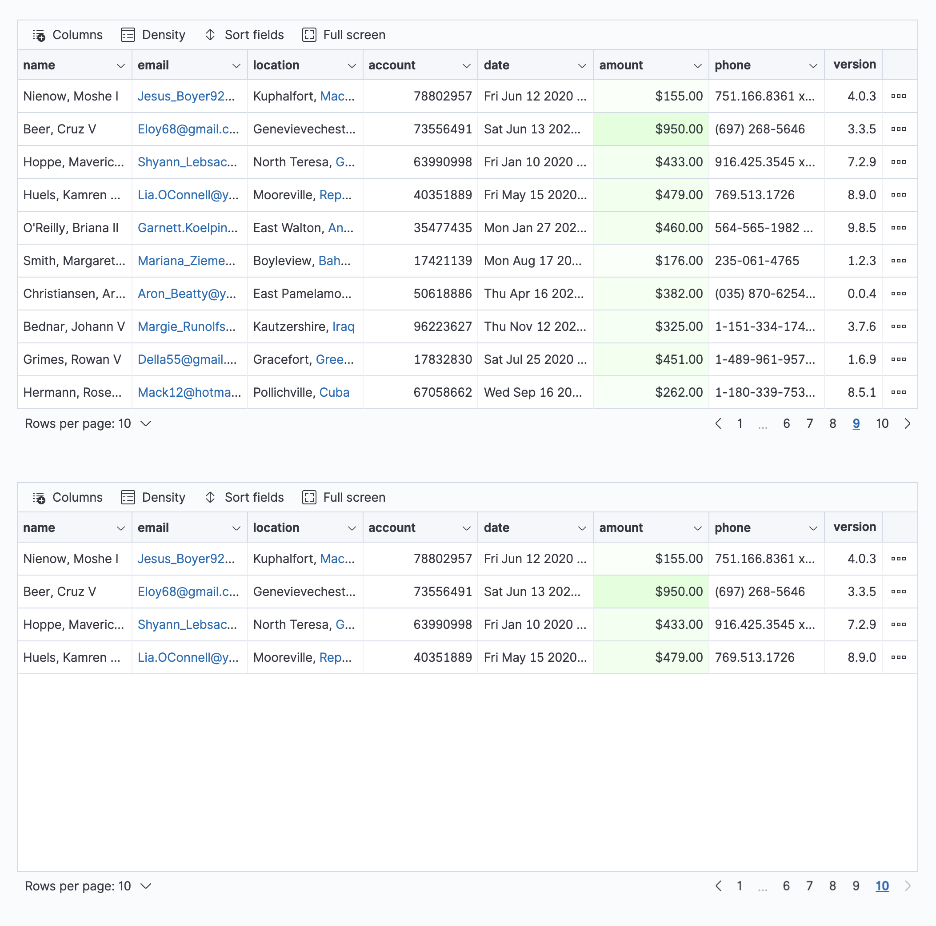The height and width of the screenshot is (926, 936).
Task: Expand the date column menu in lower table
Action: tap(582, 527)
